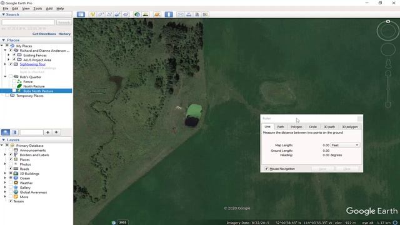Screen dimensions: 400x225
Task: Move the selected item down with the down arrow
Action: tap(56, 132)
